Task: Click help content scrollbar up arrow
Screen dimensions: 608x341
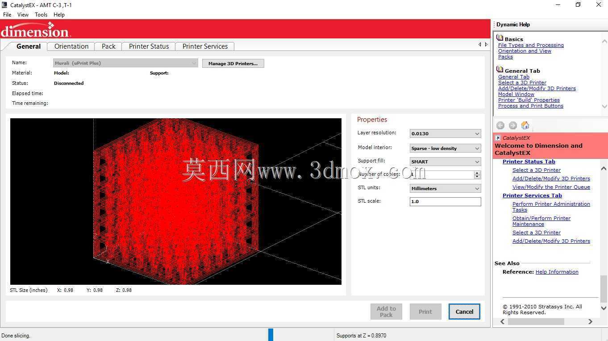Action: click(x=604, y=168)
